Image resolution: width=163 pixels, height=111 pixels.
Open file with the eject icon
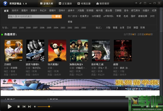click(x=147, y=106)
